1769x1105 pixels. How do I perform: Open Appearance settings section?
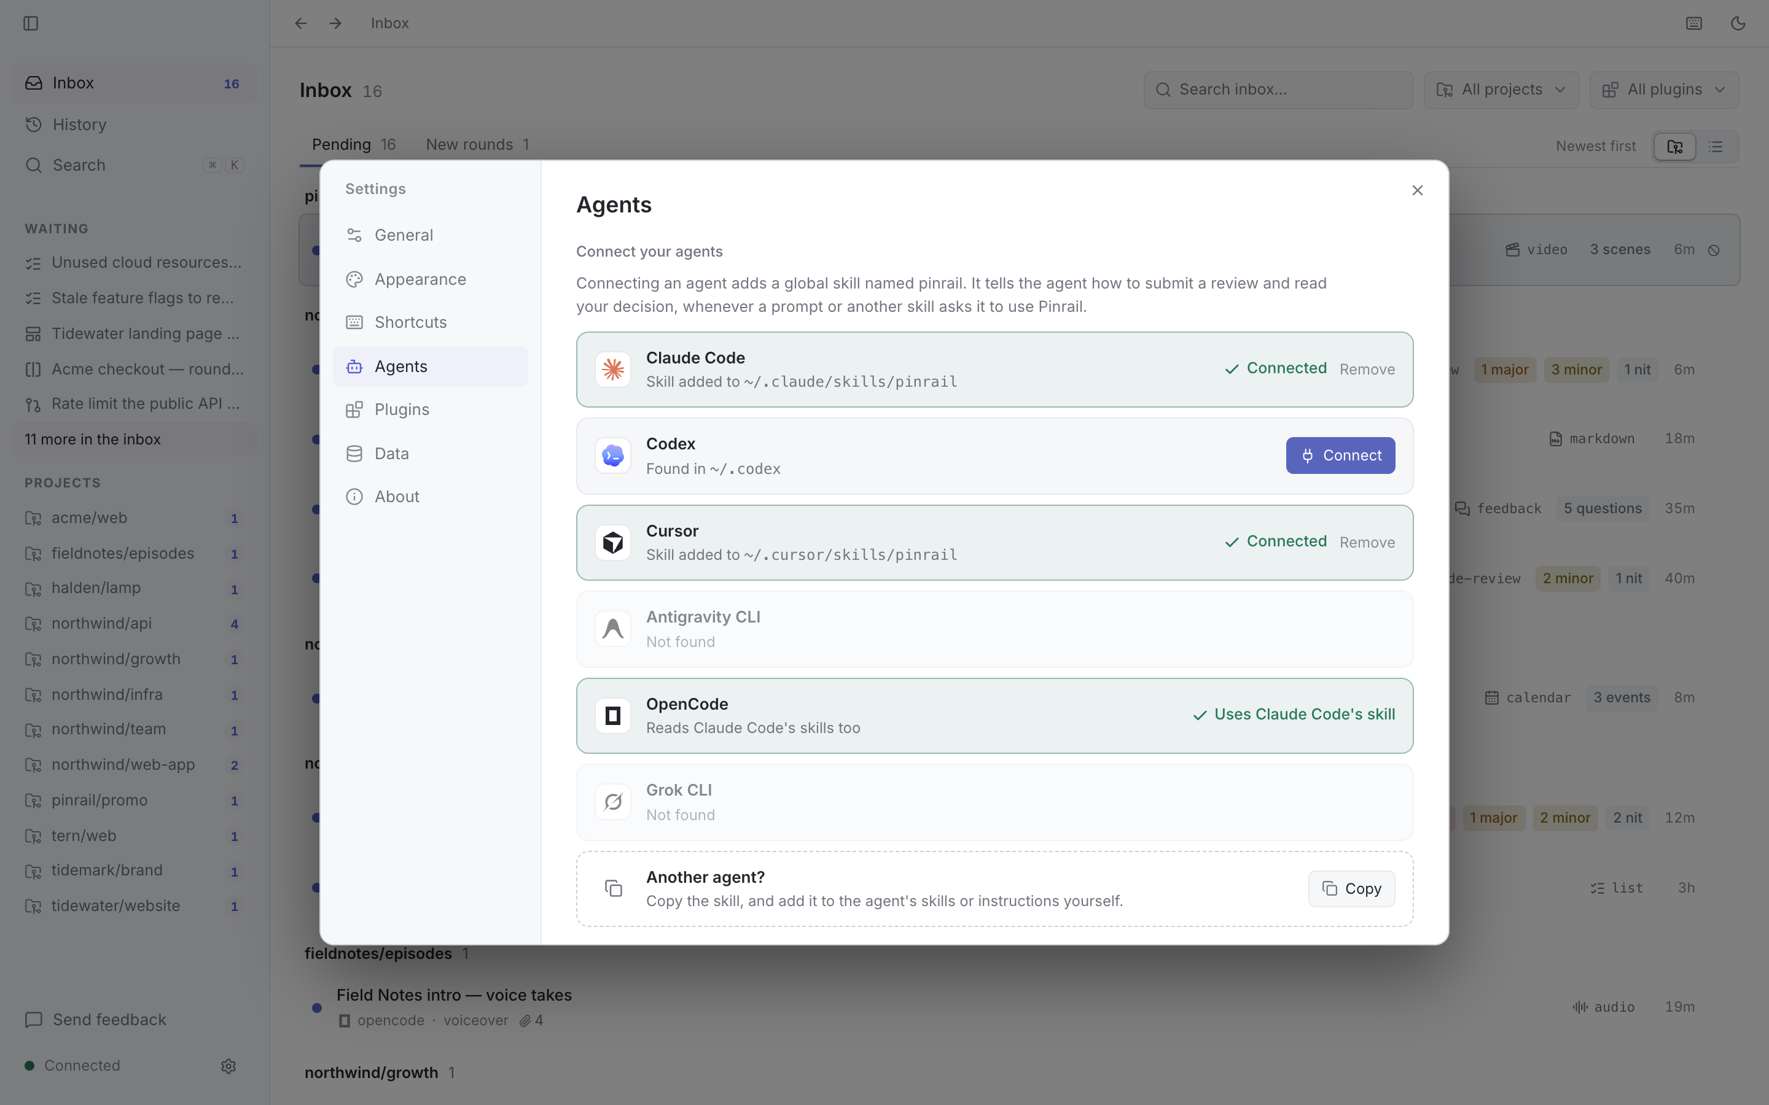(430, 279)
